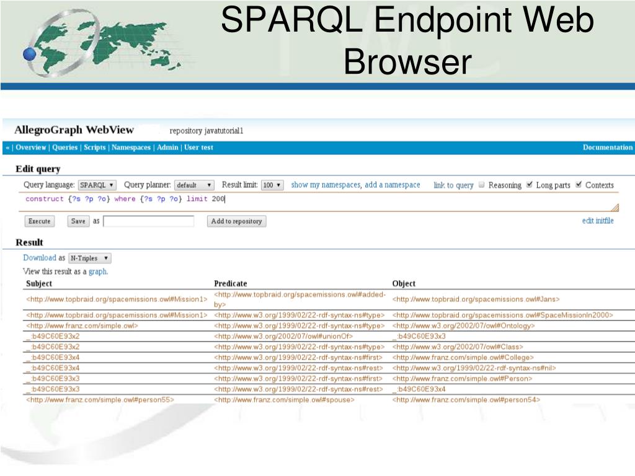635x476 pixels.
Task: Toggle the Contexts checkbox
Action: pos(579,185)
